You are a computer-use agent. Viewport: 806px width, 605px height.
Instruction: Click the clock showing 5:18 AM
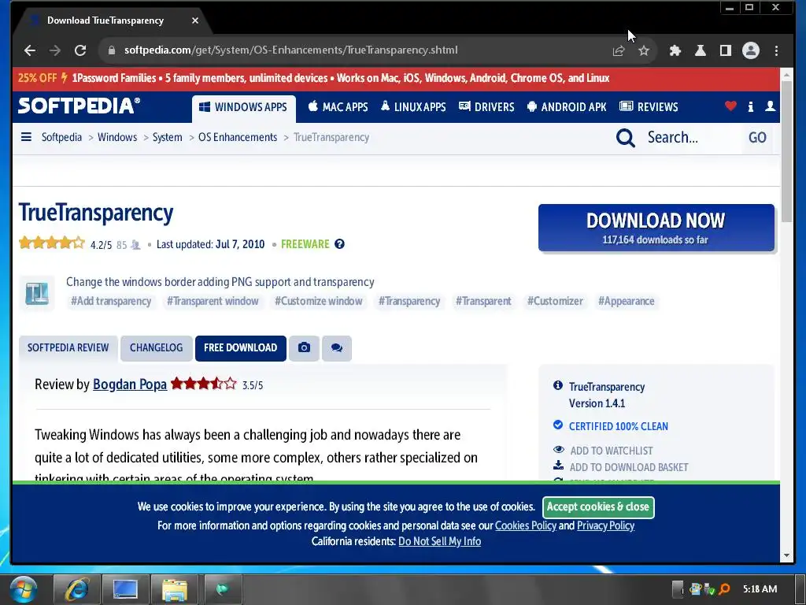(760, 589)
